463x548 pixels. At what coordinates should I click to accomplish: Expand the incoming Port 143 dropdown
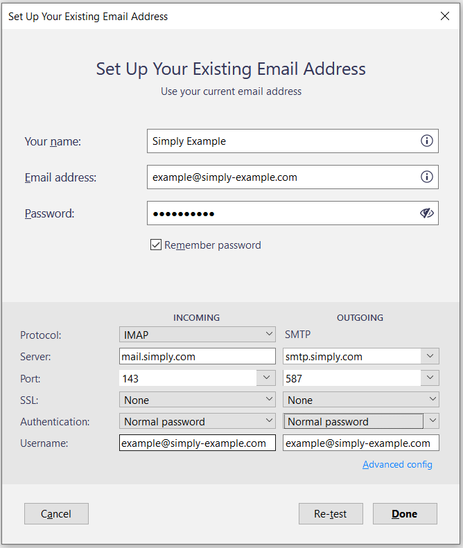266,378
